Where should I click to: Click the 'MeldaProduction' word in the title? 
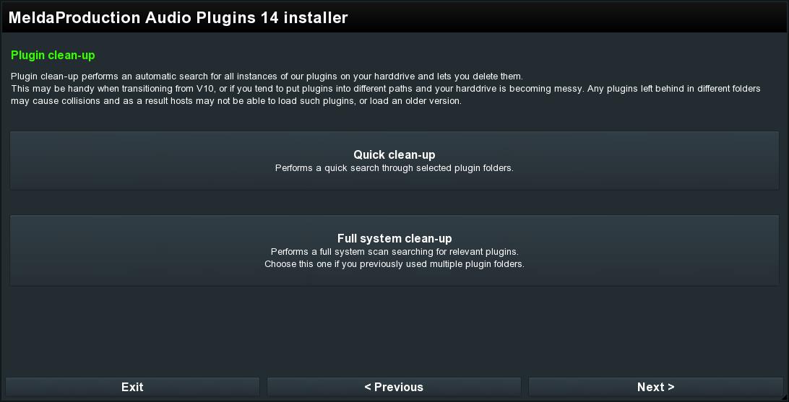click(74, 17)
